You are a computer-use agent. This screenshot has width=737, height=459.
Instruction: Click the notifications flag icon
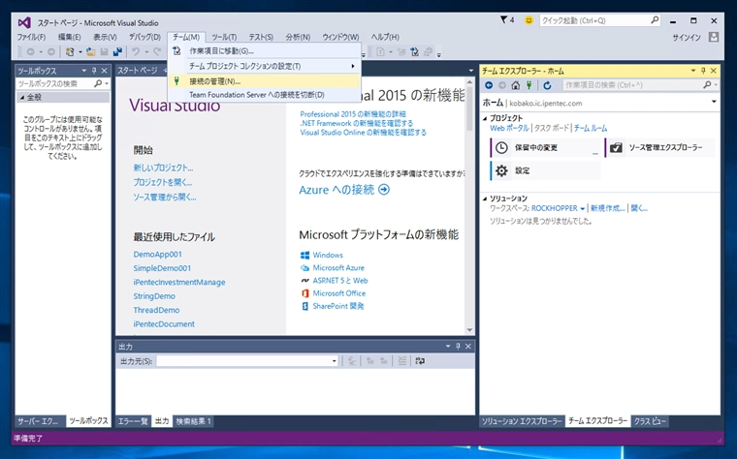(x=504, y=19)
